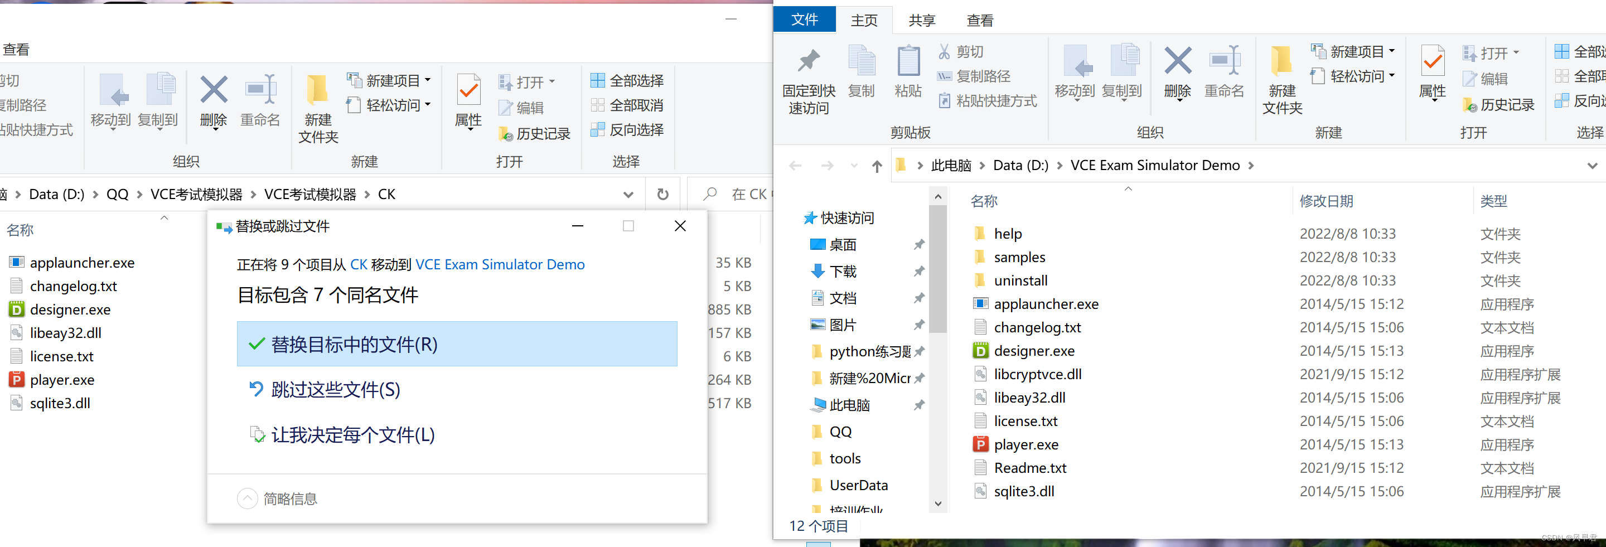
Task: Click Copy to icon in left window
Action: pyautogui.click(x=158, y=100)
